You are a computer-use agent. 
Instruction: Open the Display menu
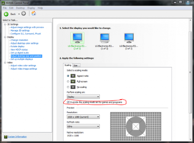[x=31, y=8]
